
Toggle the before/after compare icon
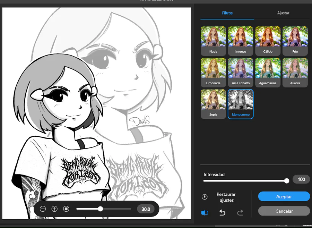[205, 213]
